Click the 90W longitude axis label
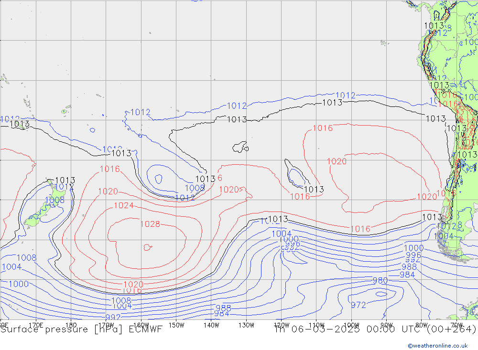The height and width of the screenshot is (350, 478). tap(387, 325)
